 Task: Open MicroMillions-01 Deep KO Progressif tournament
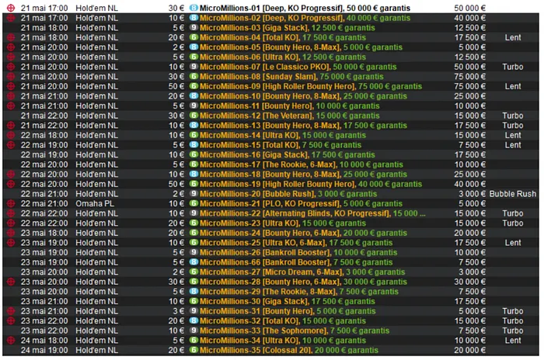(305, 8)
